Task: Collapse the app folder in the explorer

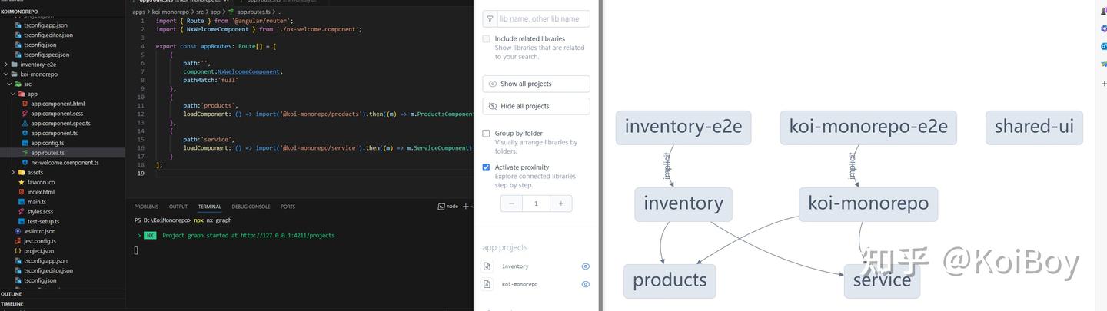Action: pyautogui.click(x=14, y=94)
